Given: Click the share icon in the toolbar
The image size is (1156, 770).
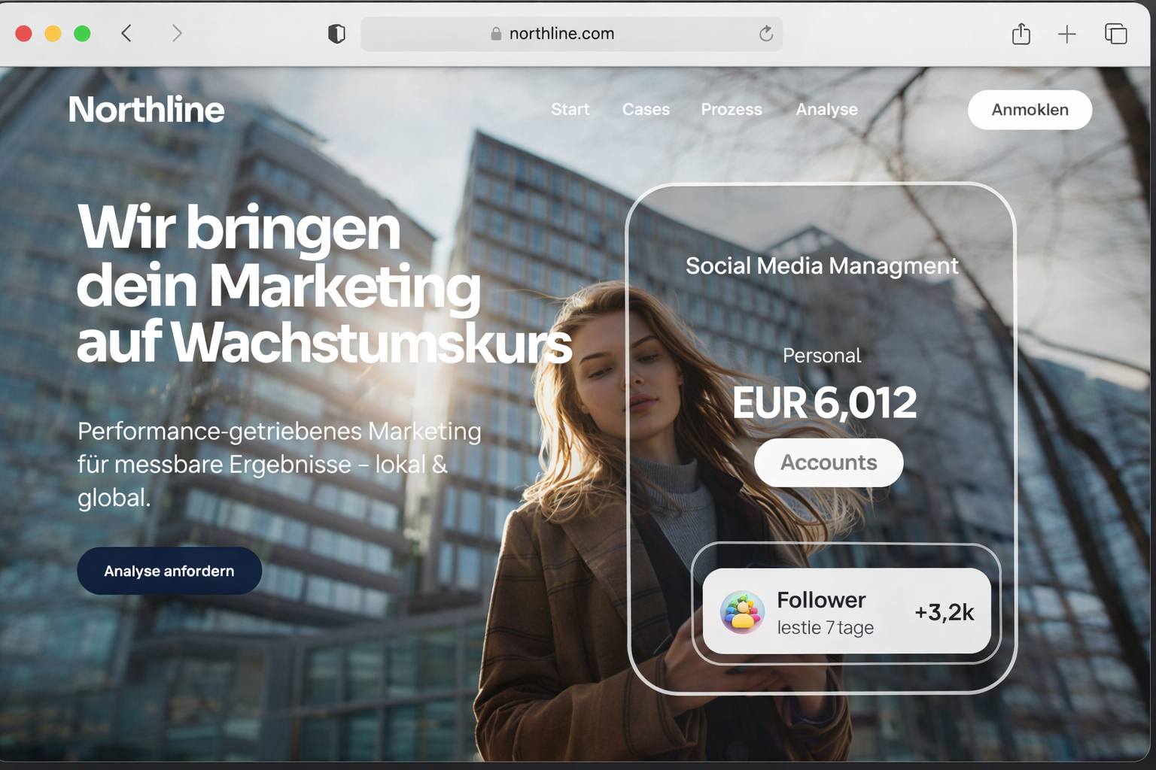Looking at the screenshot, I should click(1021, 33).
